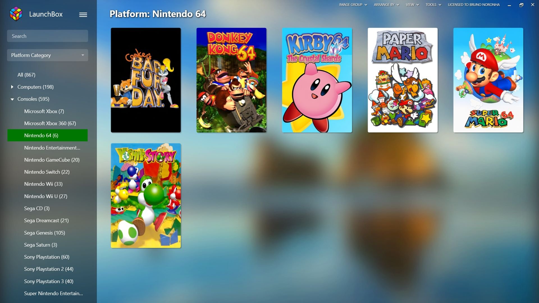This screenshot has height=303, width=539.
Task: Select Donkey Kong 64 cover
Action: pyautogui.click(x=231, y=80)
